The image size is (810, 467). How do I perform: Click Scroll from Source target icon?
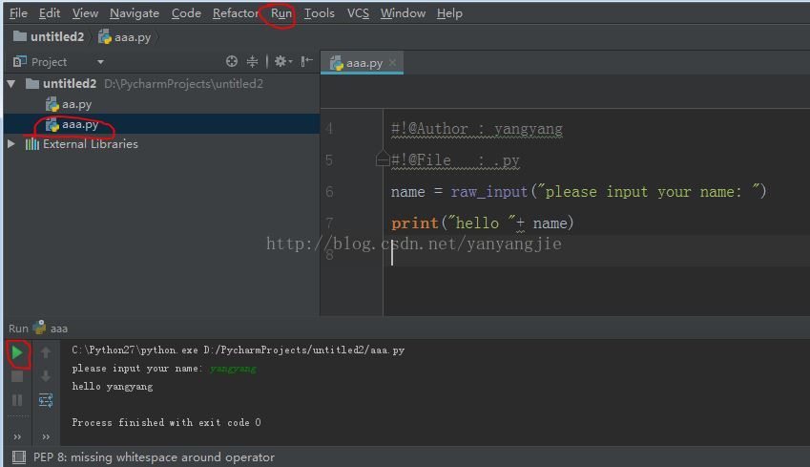point(231,61)
